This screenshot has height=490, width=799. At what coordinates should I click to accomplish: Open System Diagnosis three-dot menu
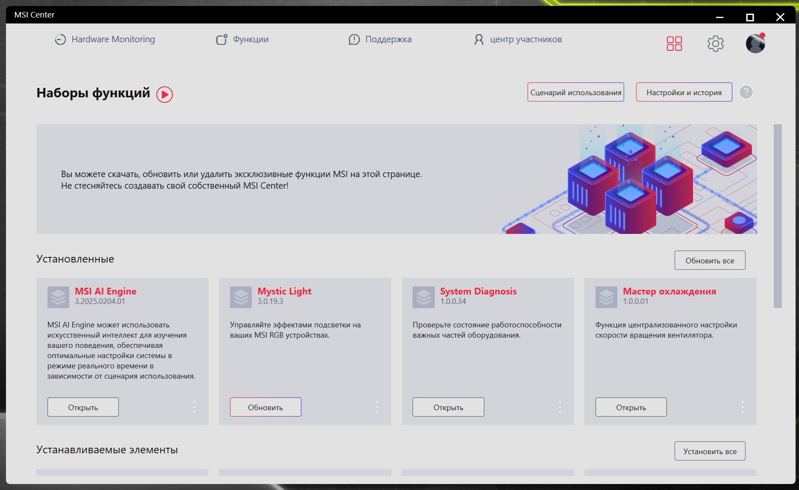coord(560,407)
